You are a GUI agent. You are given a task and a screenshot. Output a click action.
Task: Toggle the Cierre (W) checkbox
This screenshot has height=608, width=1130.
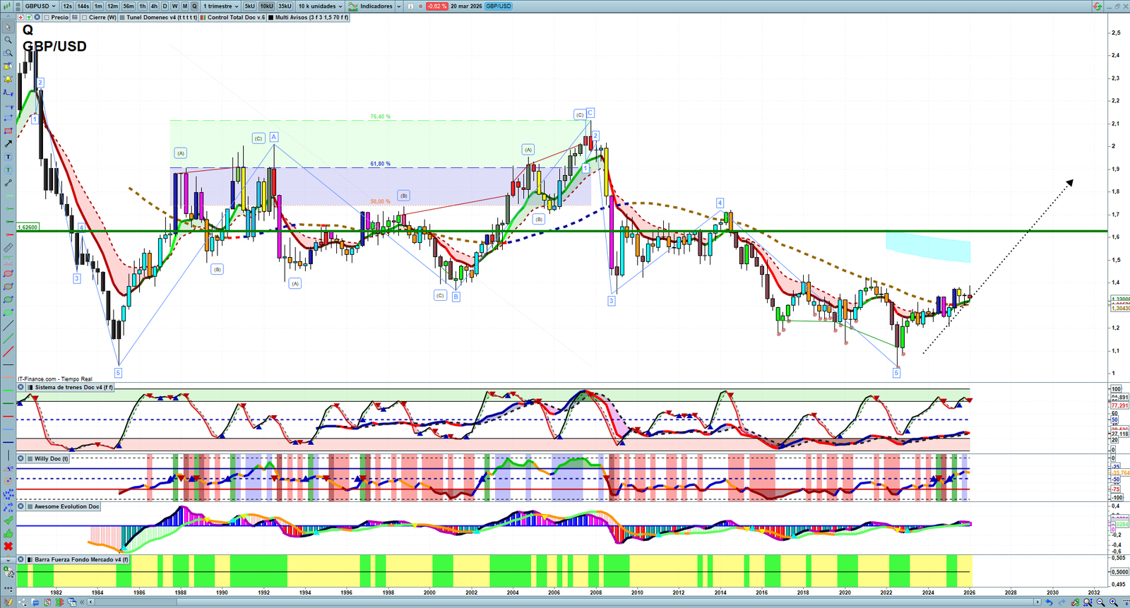(x=85, y=18)
